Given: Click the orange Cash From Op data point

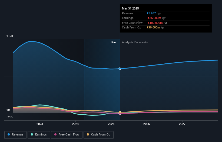Looking at the screenshot, I should 120,112.
